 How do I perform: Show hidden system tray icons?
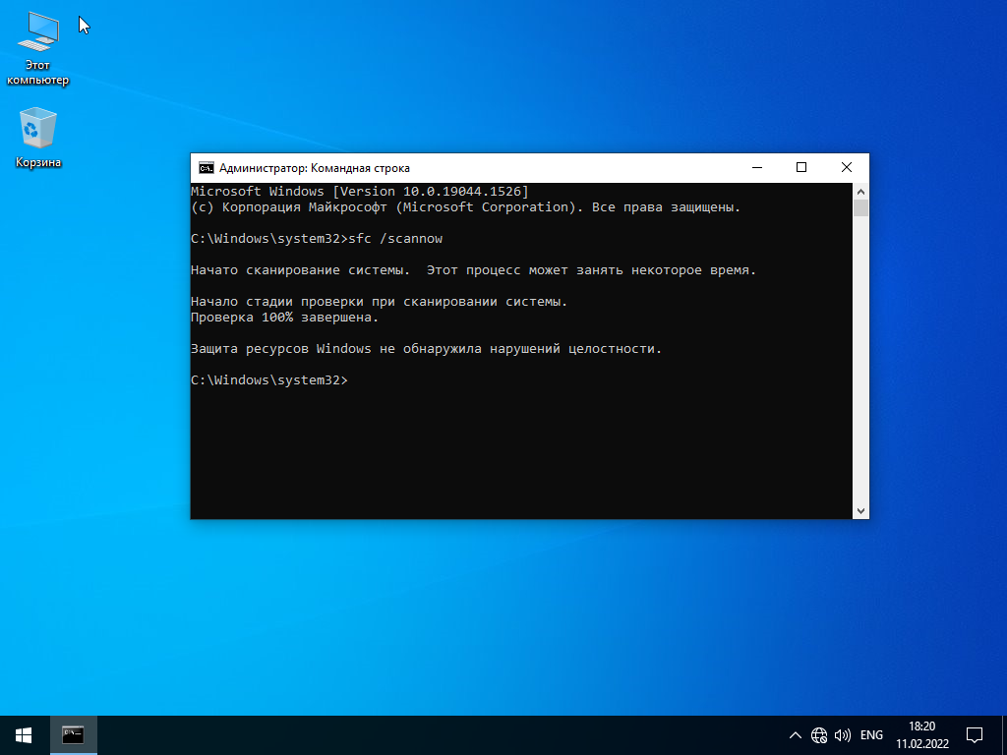[x=795, y=735]
